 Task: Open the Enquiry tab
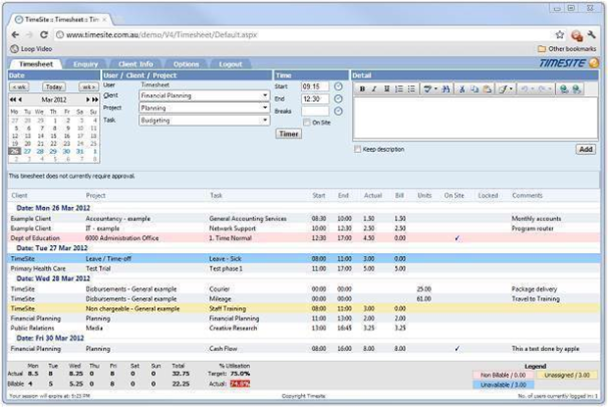tap(85, 64)
